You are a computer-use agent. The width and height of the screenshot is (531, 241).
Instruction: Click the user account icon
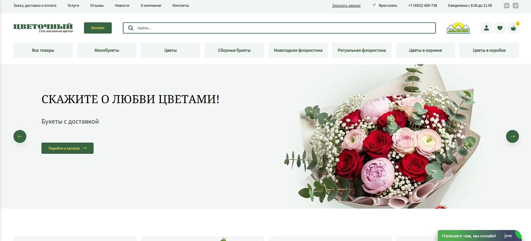486,28
